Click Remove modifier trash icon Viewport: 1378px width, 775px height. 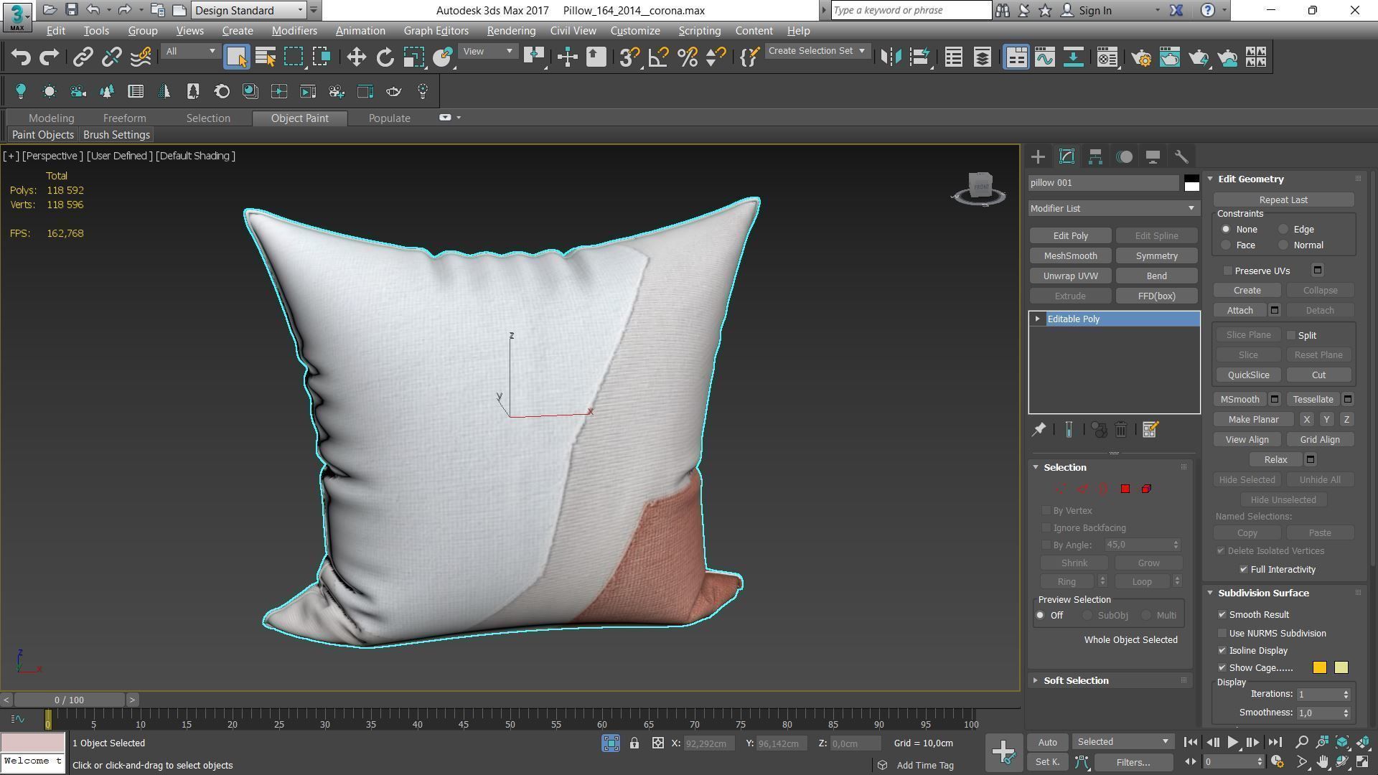(x=1121, y=430)
